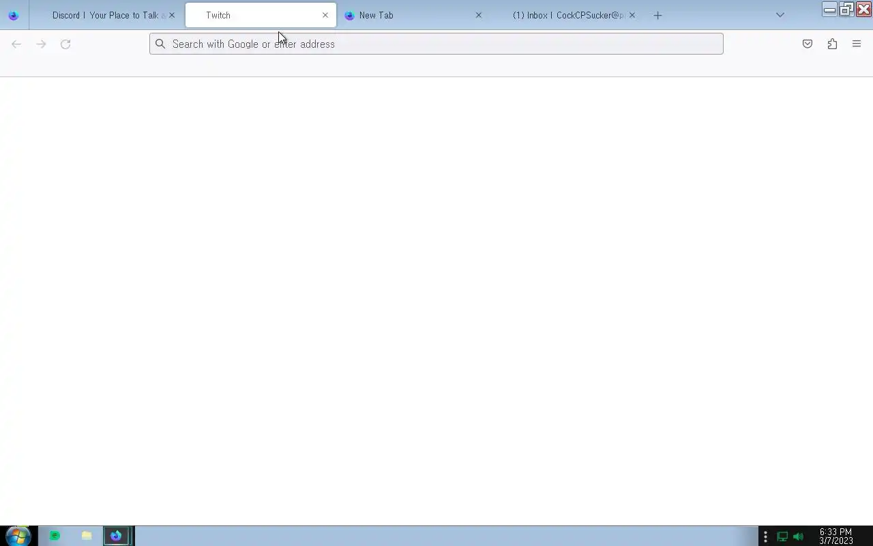Open the network status tray icon
873x546 pixels.
click(782, 536)
